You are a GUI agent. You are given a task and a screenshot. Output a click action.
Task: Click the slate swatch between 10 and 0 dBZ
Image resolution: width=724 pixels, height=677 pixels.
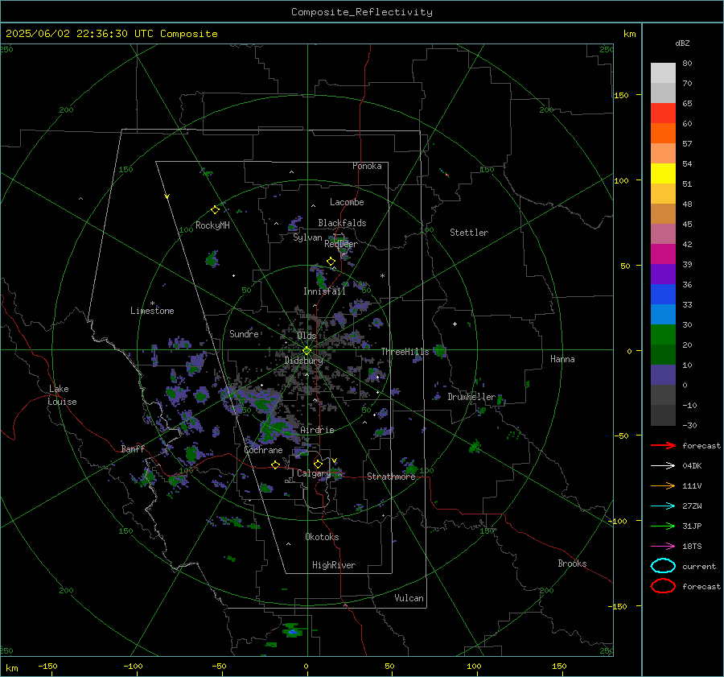[x=663, y=375]
